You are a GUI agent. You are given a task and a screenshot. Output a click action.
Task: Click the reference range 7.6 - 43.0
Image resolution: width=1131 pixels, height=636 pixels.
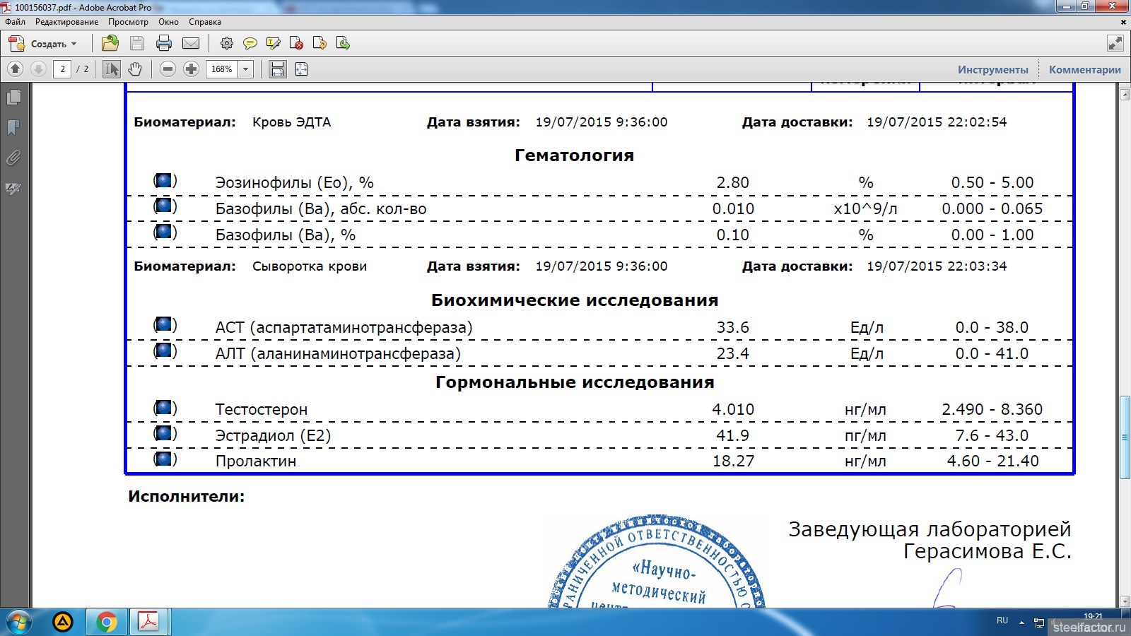click(992, 436)
